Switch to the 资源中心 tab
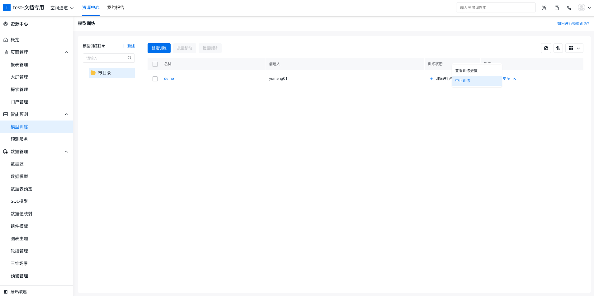 [91, 7]
